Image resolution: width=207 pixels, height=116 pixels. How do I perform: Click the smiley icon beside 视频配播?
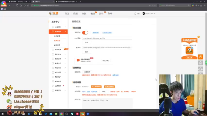click(53, 50)
